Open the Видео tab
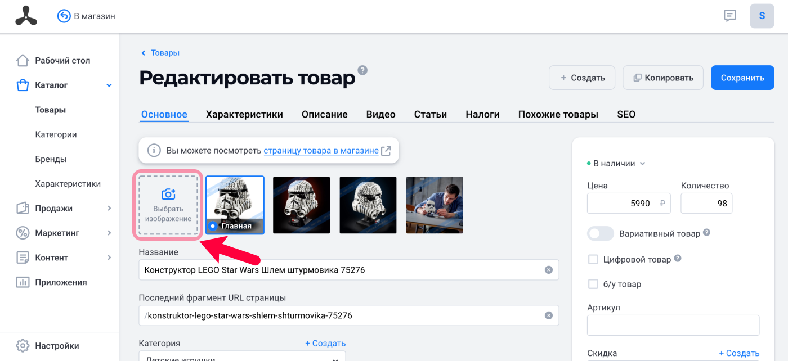 coord(381,114)
